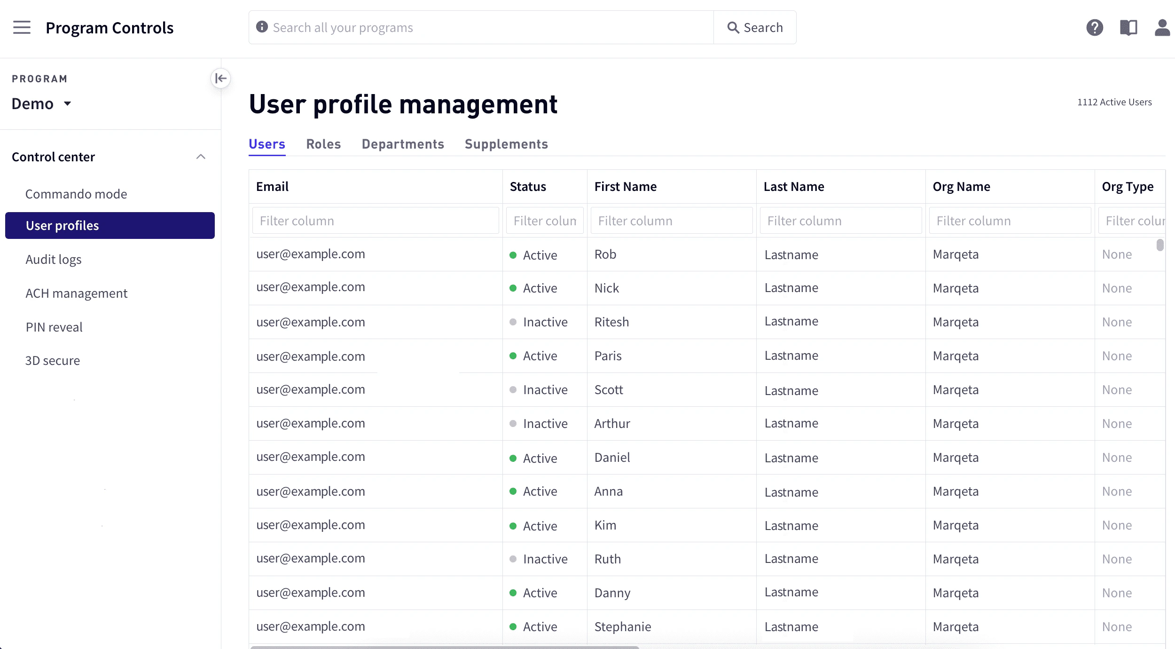Screen dimensions: 1175x649
Task: Click the info icon inside the search bar
Action: [x=262, y=27]
